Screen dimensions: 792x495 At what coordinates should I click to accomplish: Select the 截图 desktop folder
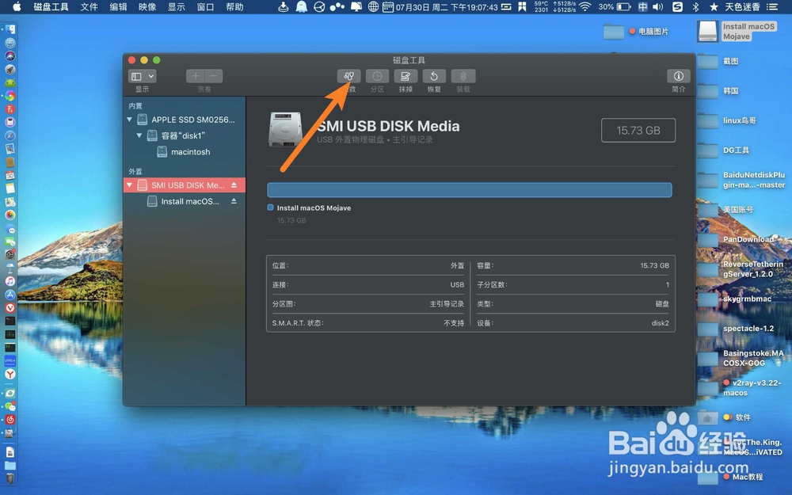tap(707, 61)
